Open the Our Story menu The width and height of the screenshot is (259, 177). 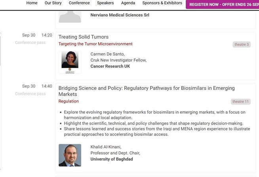point(53,3)
